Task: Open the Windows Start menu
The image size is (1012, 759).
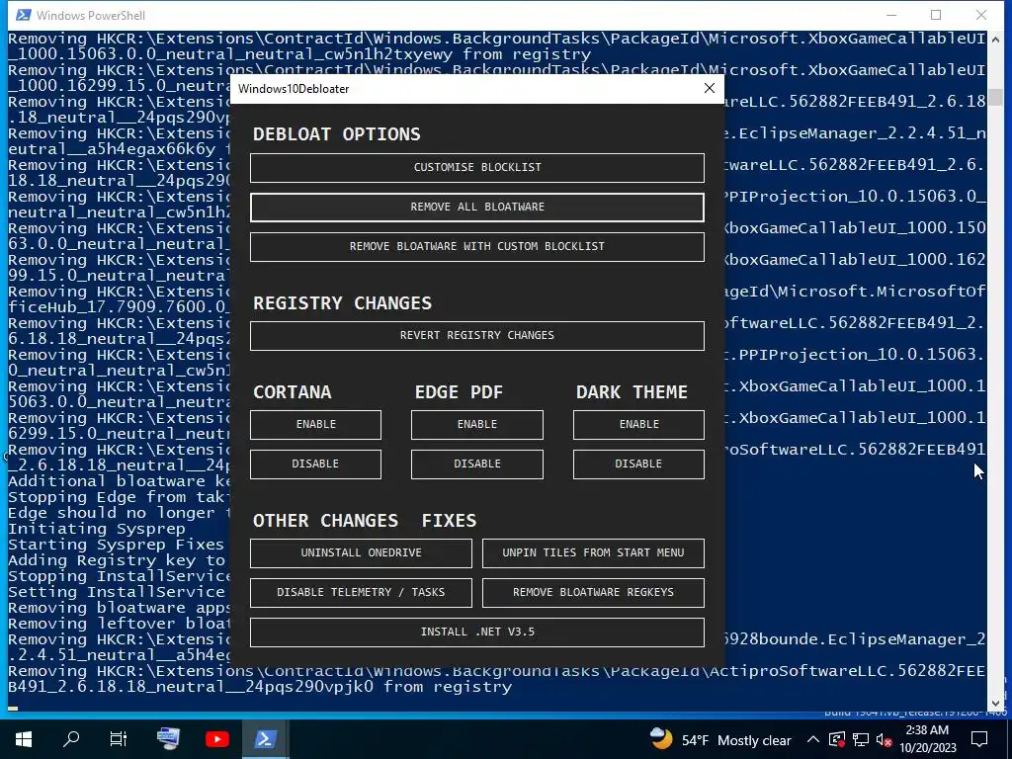Action: (x=24, y=739)
